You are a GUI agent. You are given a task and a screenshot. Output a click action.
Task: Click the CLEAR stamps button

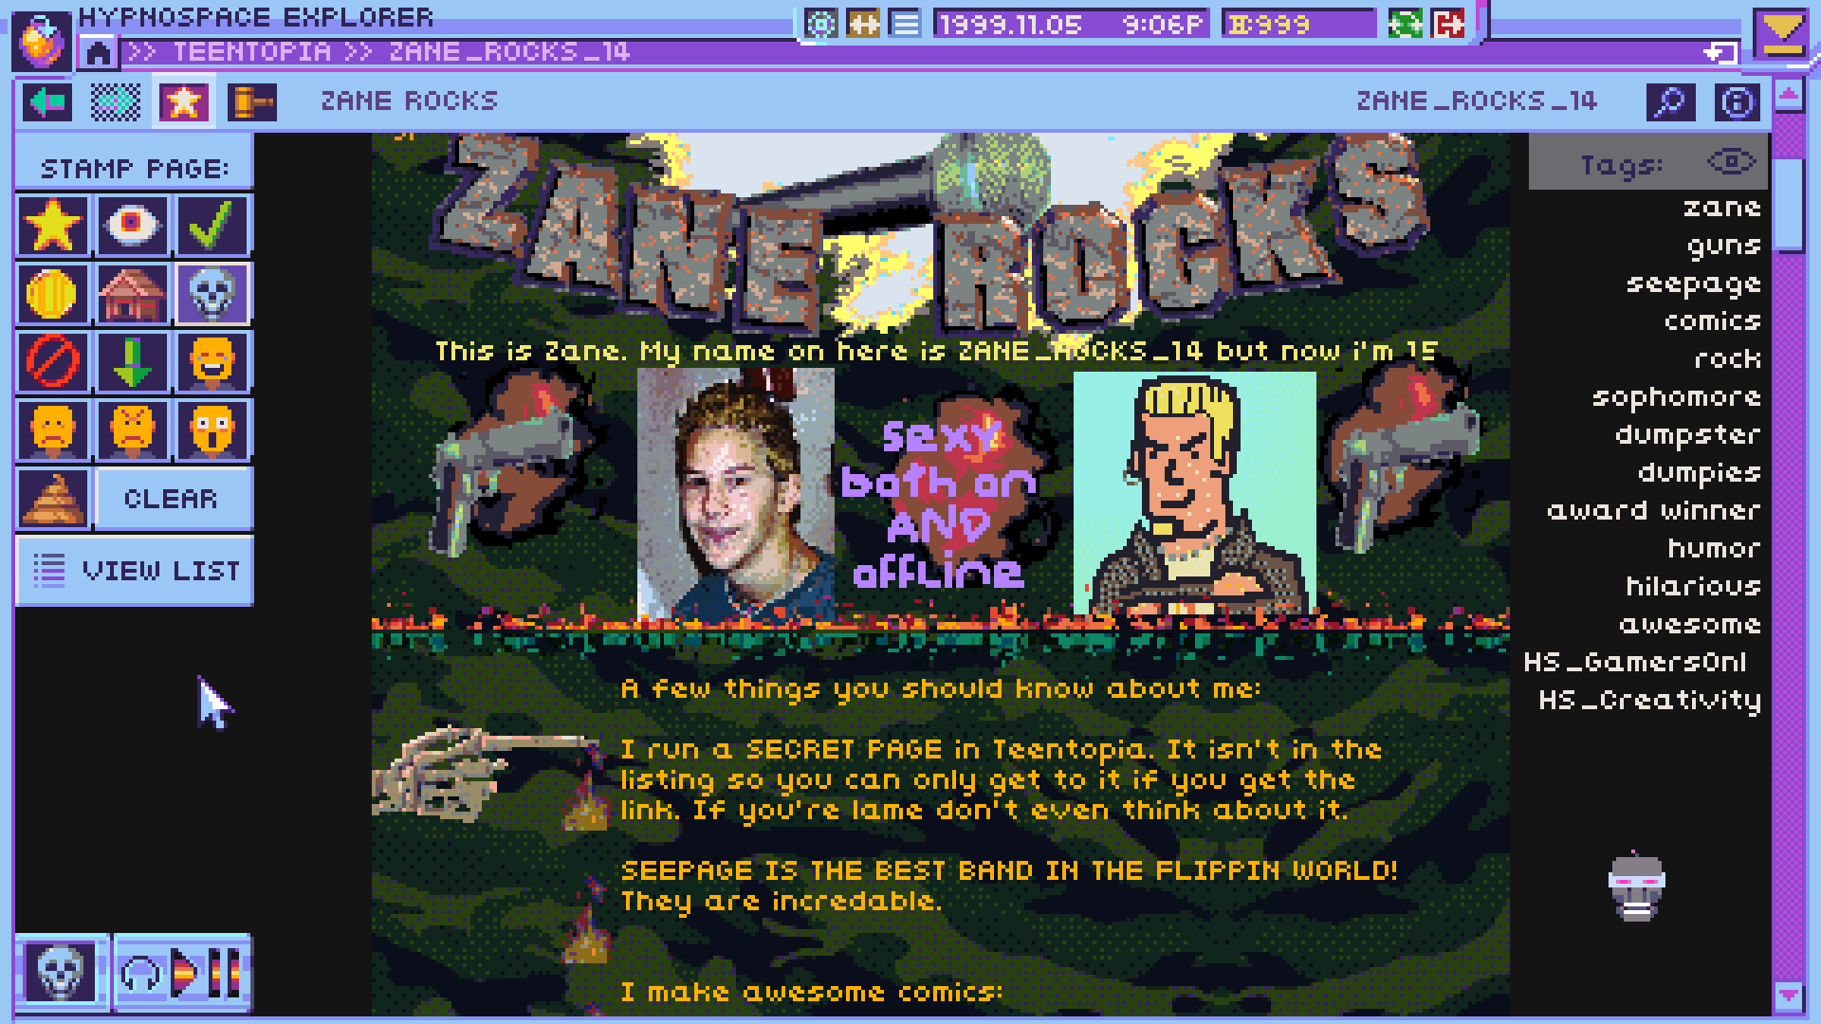pos(172,497)
